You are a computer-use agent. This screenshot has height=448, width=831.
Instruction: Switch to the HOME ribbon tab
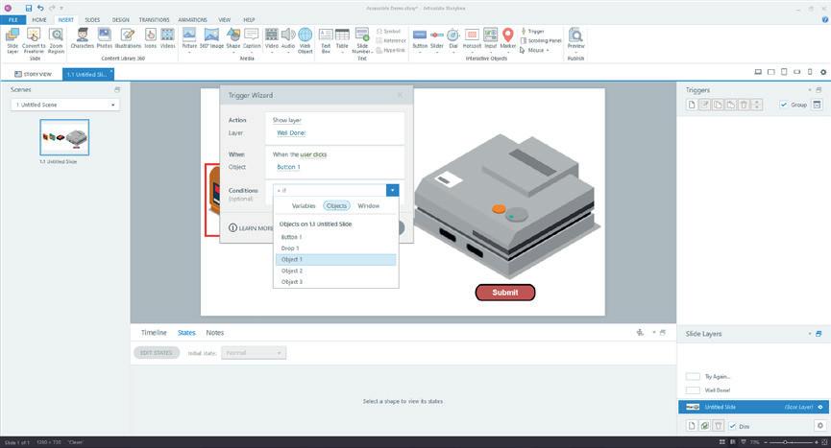(39, 19)
